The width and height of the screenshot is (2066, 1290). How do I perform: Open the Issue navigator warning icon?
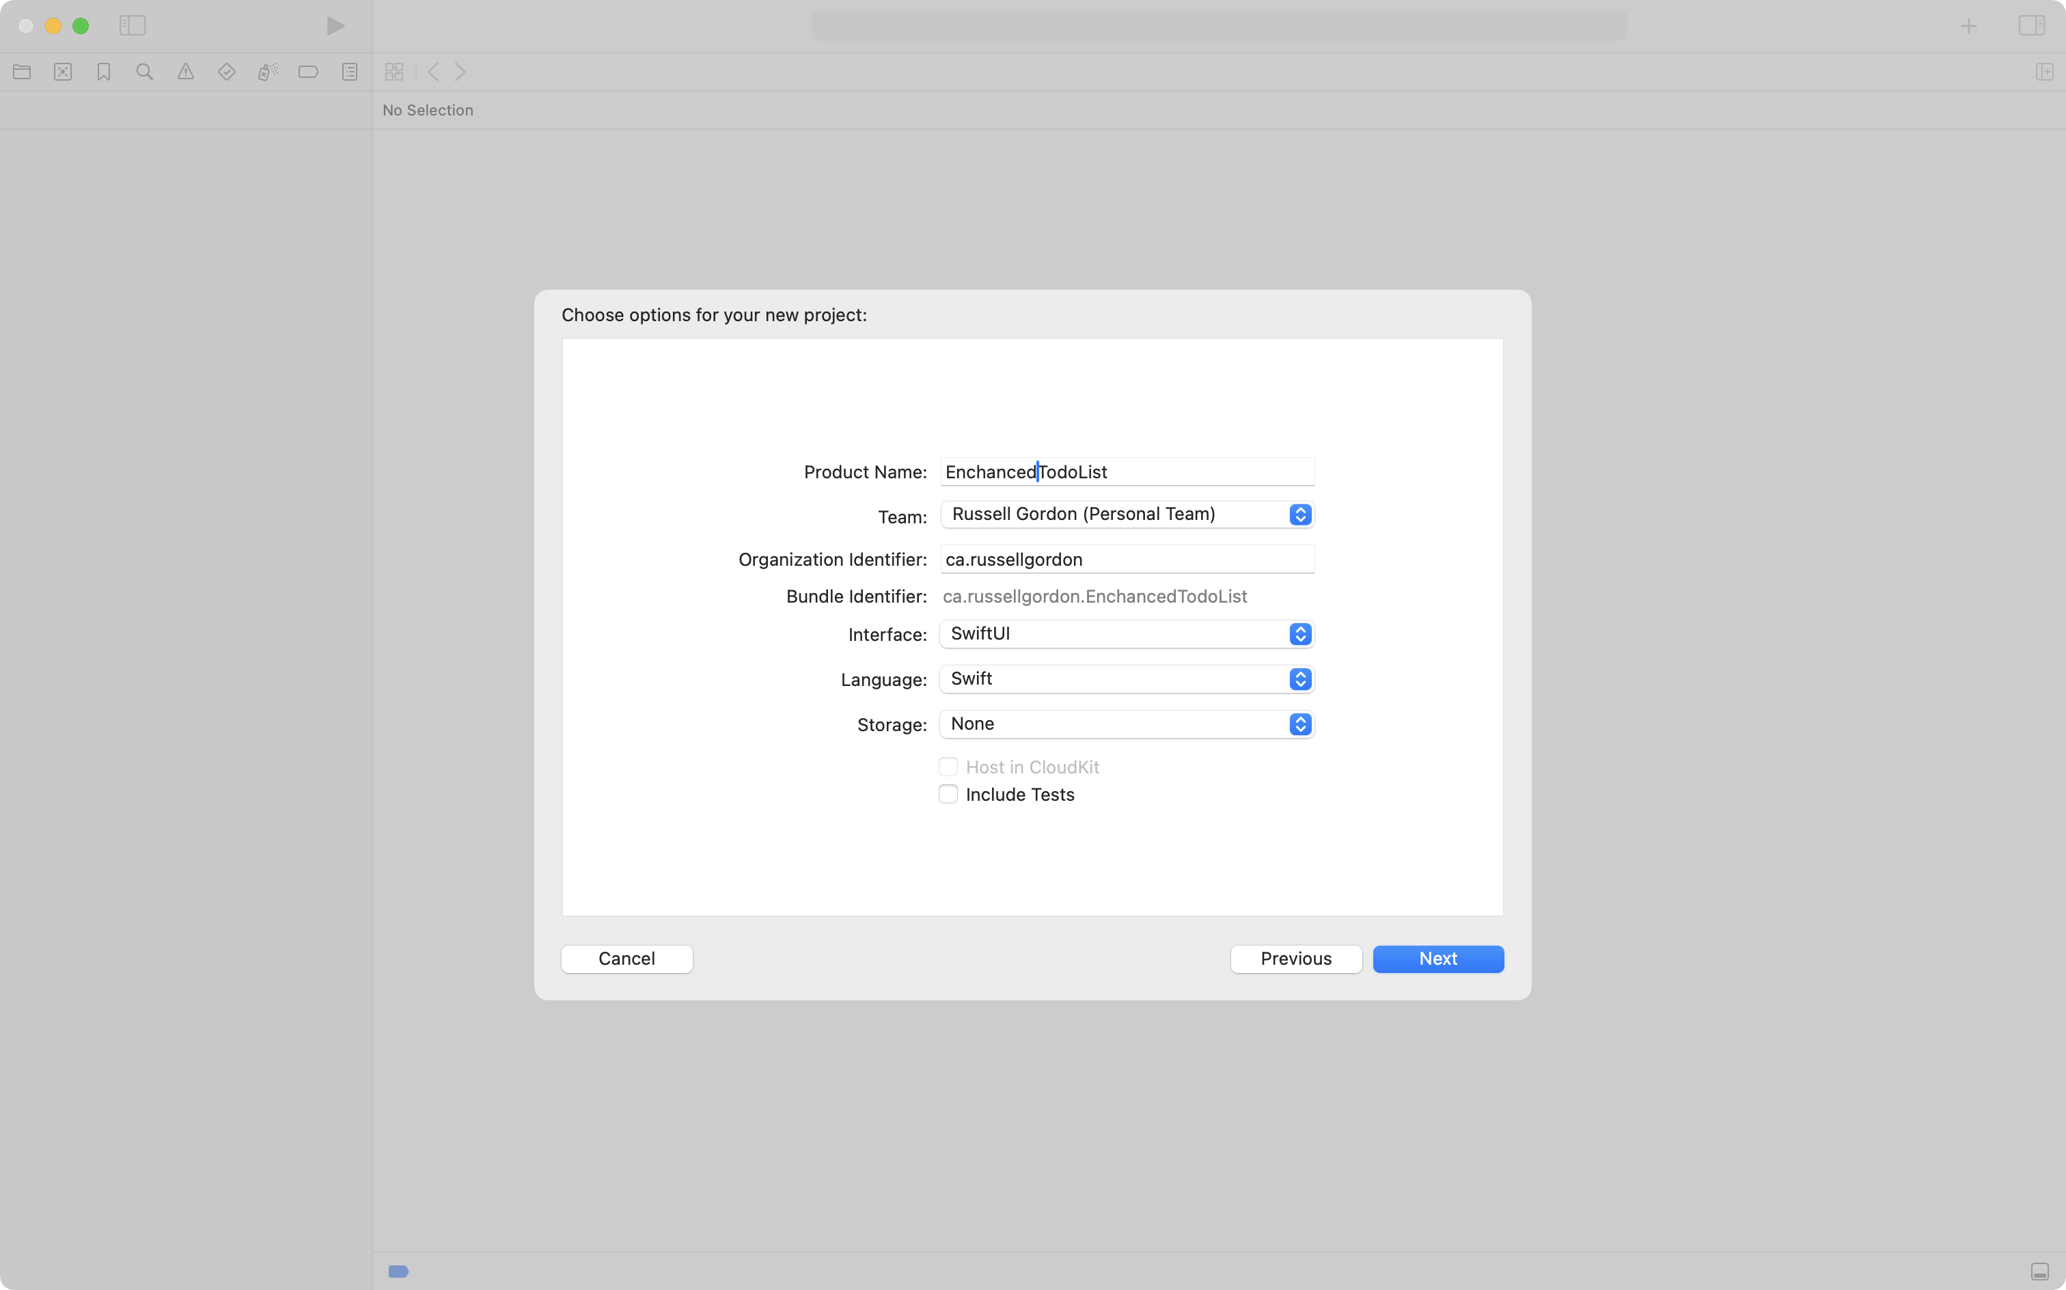click(x=186, y=72)
